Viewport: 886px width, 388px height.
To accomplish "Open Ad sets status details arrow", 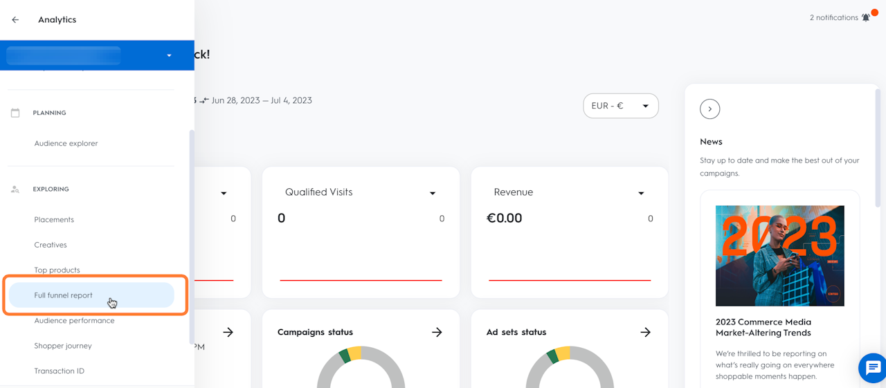I will click(x=645, y=332).
